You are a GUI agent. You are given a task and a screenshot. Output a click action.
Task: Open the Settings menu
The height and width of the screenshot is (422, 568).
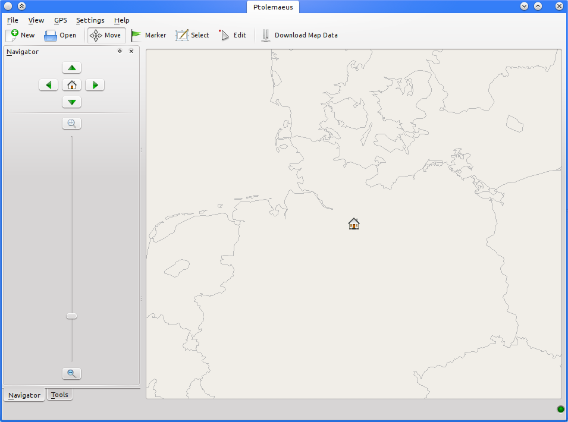tap(90, 20)
